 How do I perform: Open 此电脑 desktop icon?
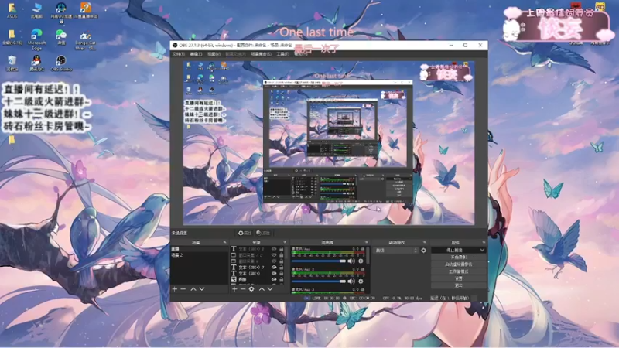(36, 11)
